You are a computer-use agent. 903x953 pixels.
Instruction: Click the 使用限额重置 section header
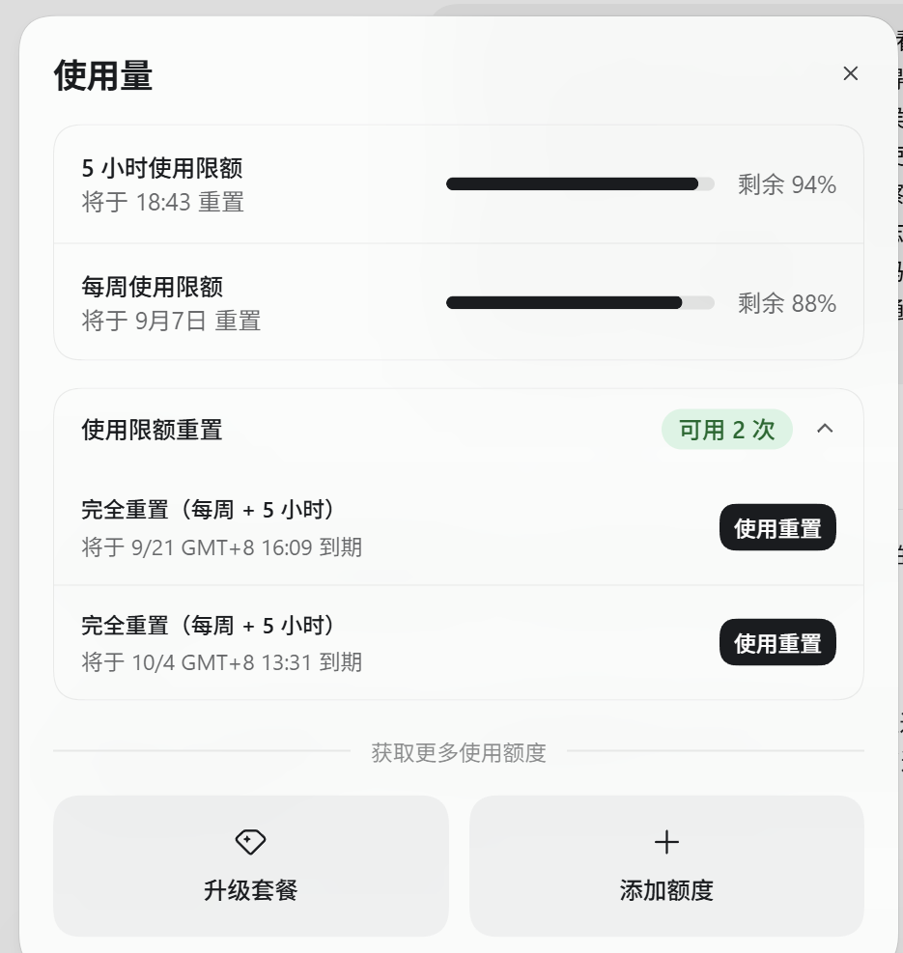[x=152, y=430]
